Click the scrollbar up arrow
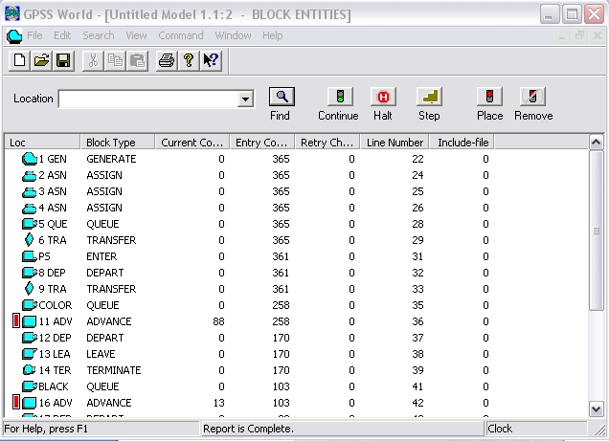Viewport: 609px width, 441px height. point(596,143)
